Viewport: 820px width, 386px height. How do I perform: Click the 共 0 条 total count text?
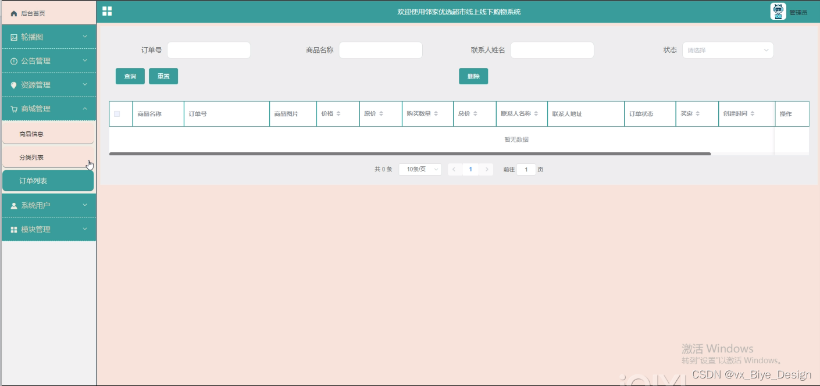(x=383, y=169)
